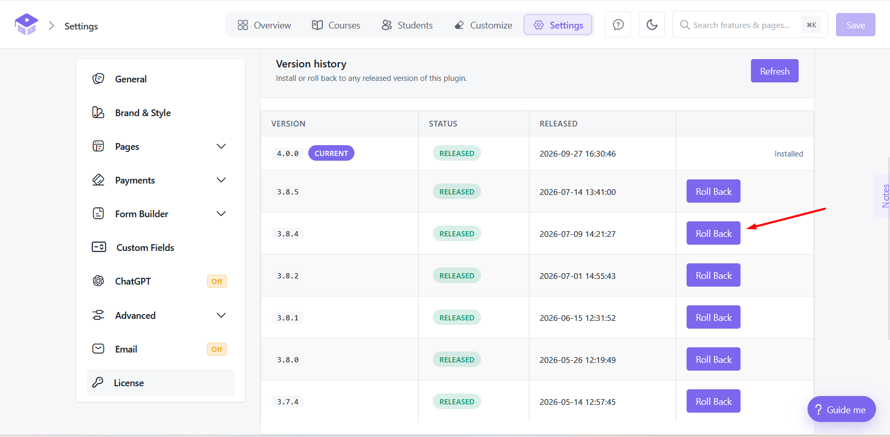Click the Refresh button
Image resolution: width=890 pixels, height=437 pixels.
[x=775, y=71]
